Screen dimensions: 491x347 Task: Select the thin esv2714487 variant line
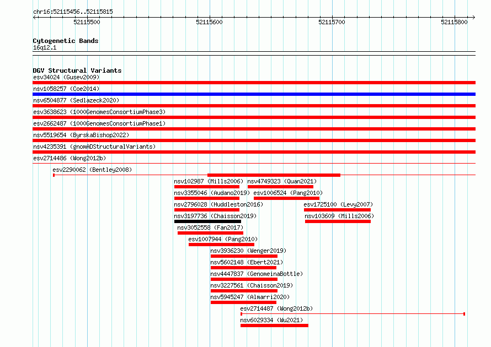[x=353, y=313]
